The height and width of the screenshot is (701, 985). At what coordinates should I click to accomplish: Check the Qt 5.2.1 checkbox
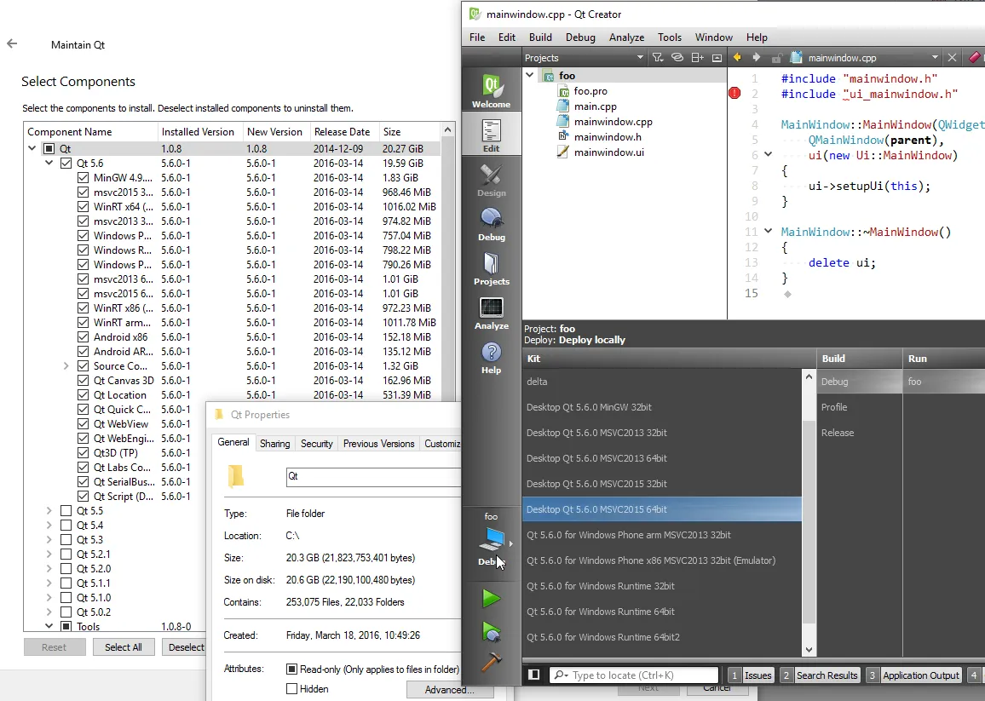pos(66,554)
